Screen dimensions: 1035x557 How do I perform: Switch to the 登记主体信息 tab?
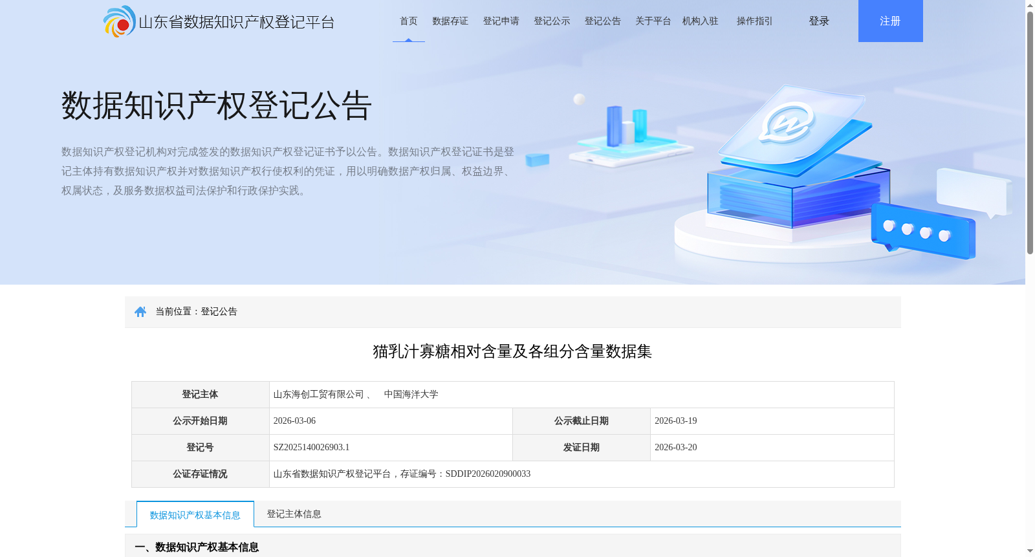pyautogui.click(x=294, y=514)
